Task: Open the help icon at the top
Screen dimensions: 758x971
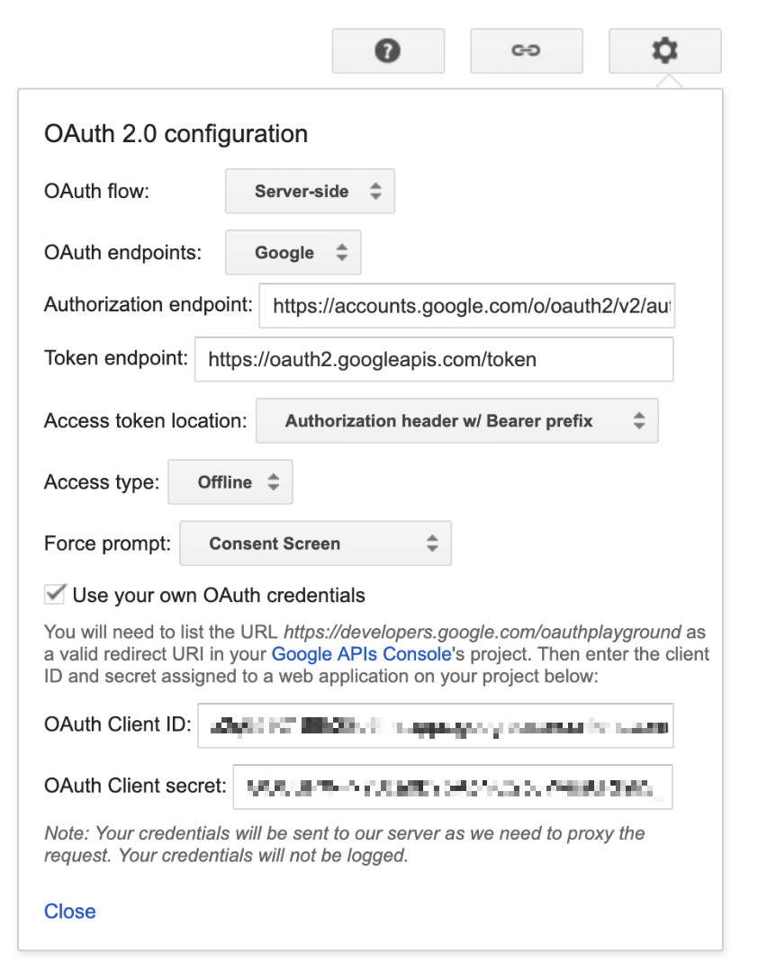Action: coord(388,50)
